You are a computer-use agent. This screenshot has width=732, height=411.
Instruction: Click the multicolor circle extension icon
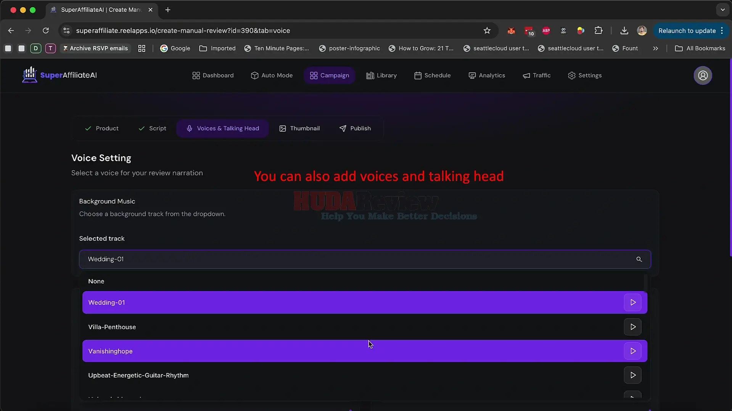581,30
